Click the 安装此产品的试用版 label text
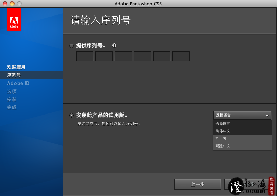This screenshot has width=277, height=196. tap(102, 115)
